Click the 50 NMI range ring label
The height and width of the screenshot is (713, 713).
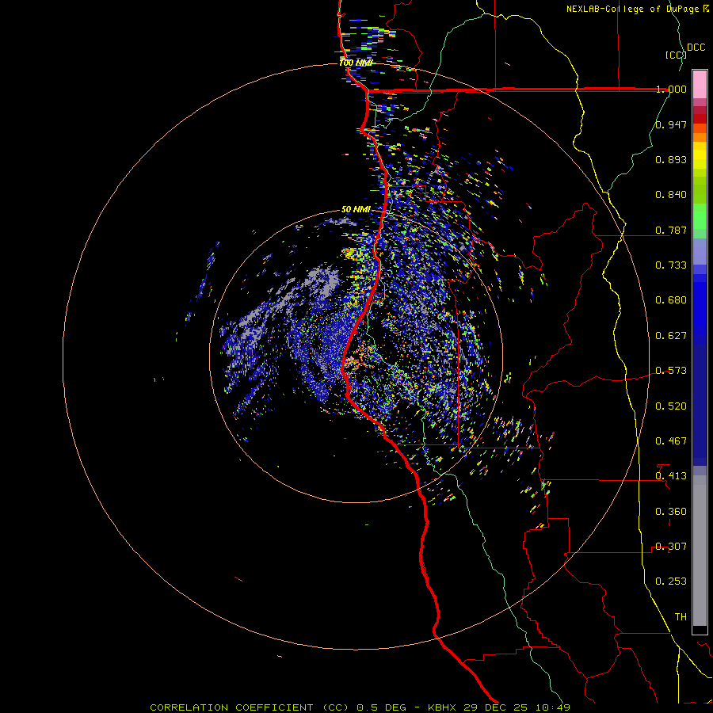point(356,210)
